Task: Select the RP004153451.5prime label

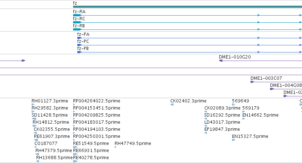Action: pyautogui.click(x=97, y=108)
